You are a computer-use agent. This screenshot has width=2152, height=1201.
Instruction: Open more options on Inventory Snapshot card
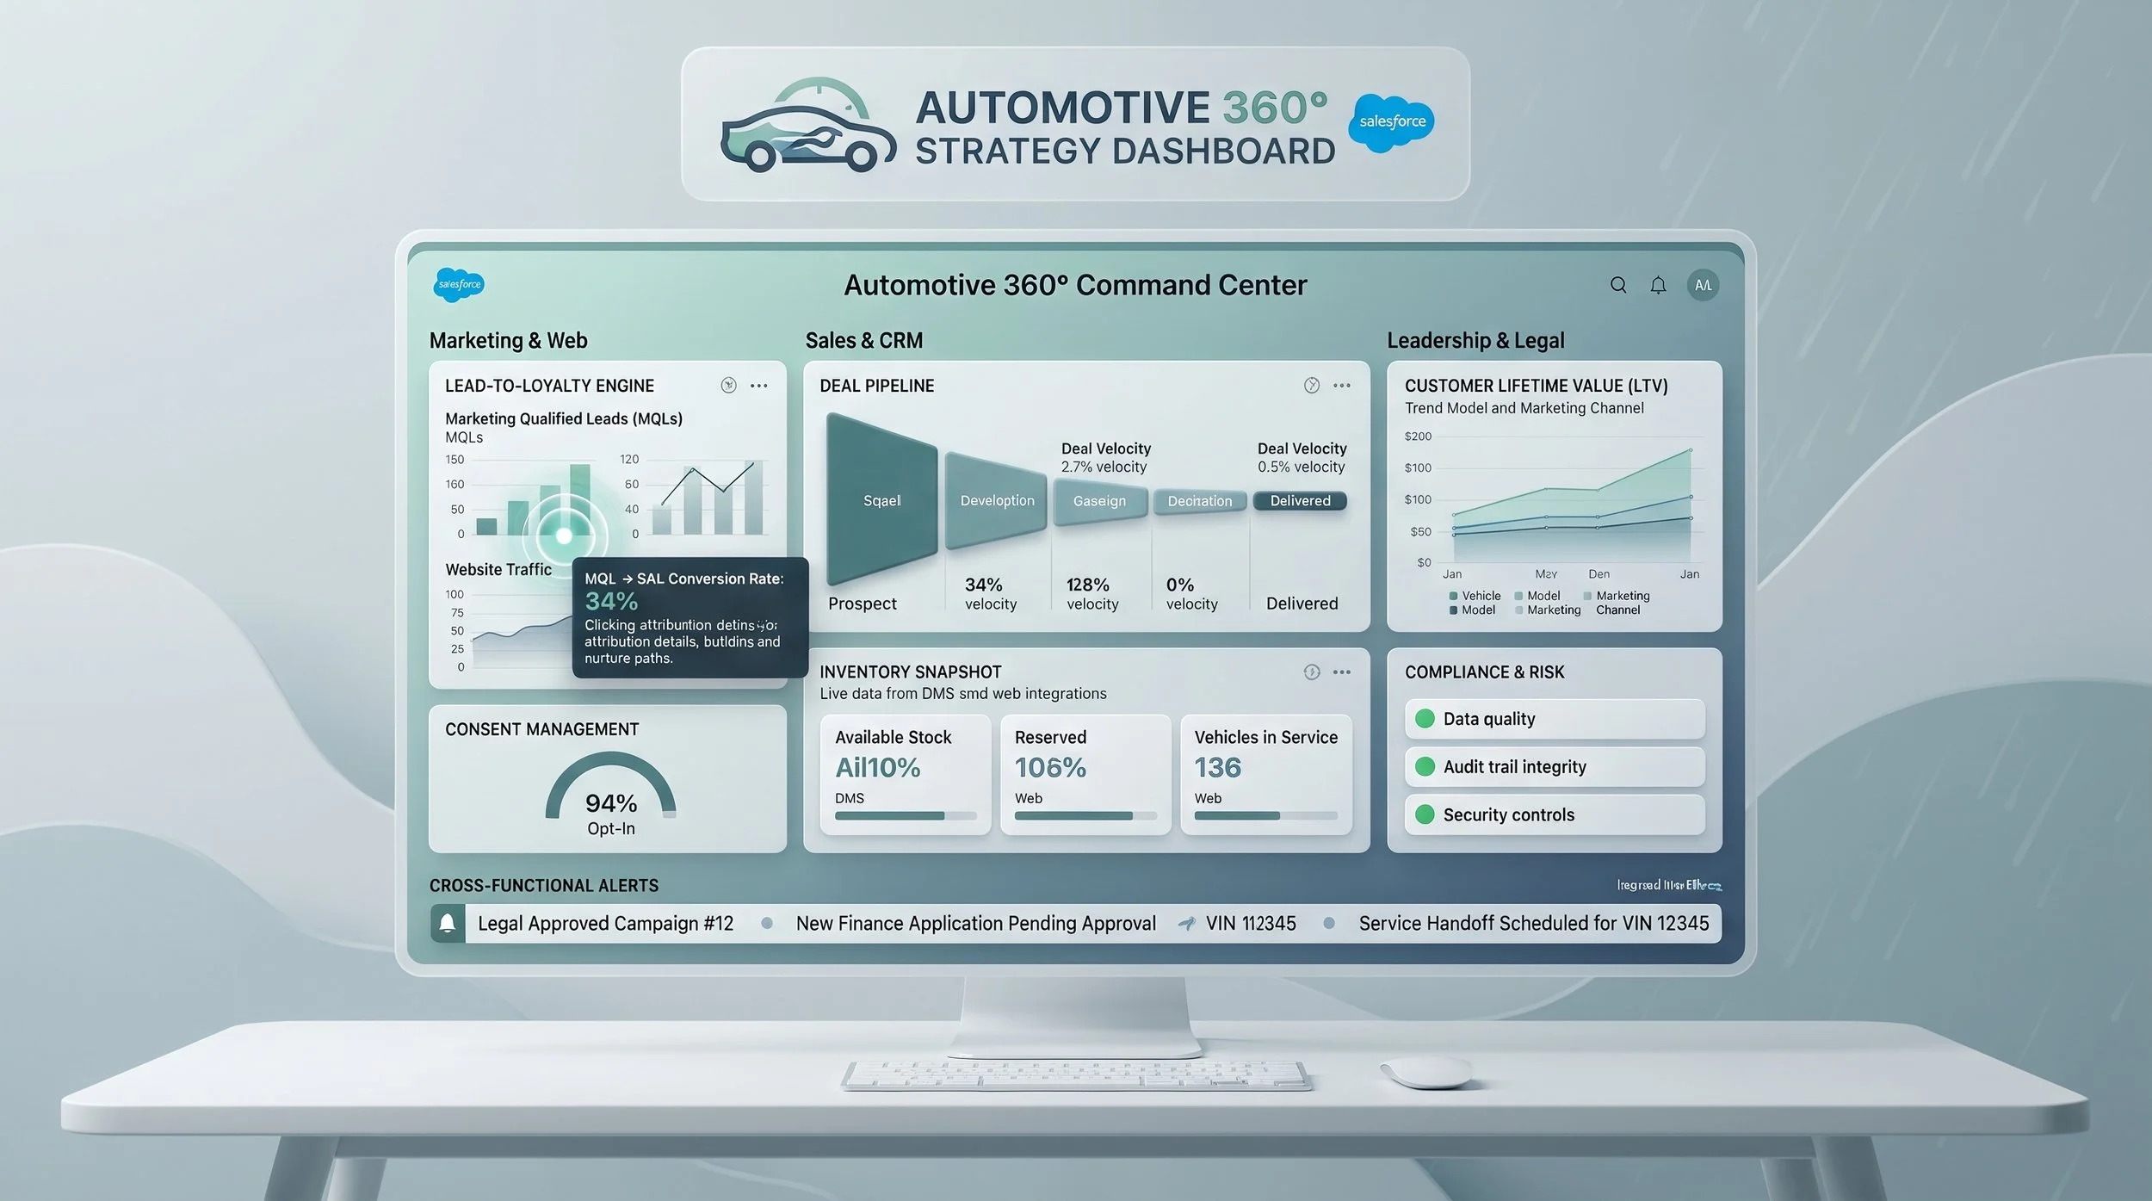[1341, 672]
